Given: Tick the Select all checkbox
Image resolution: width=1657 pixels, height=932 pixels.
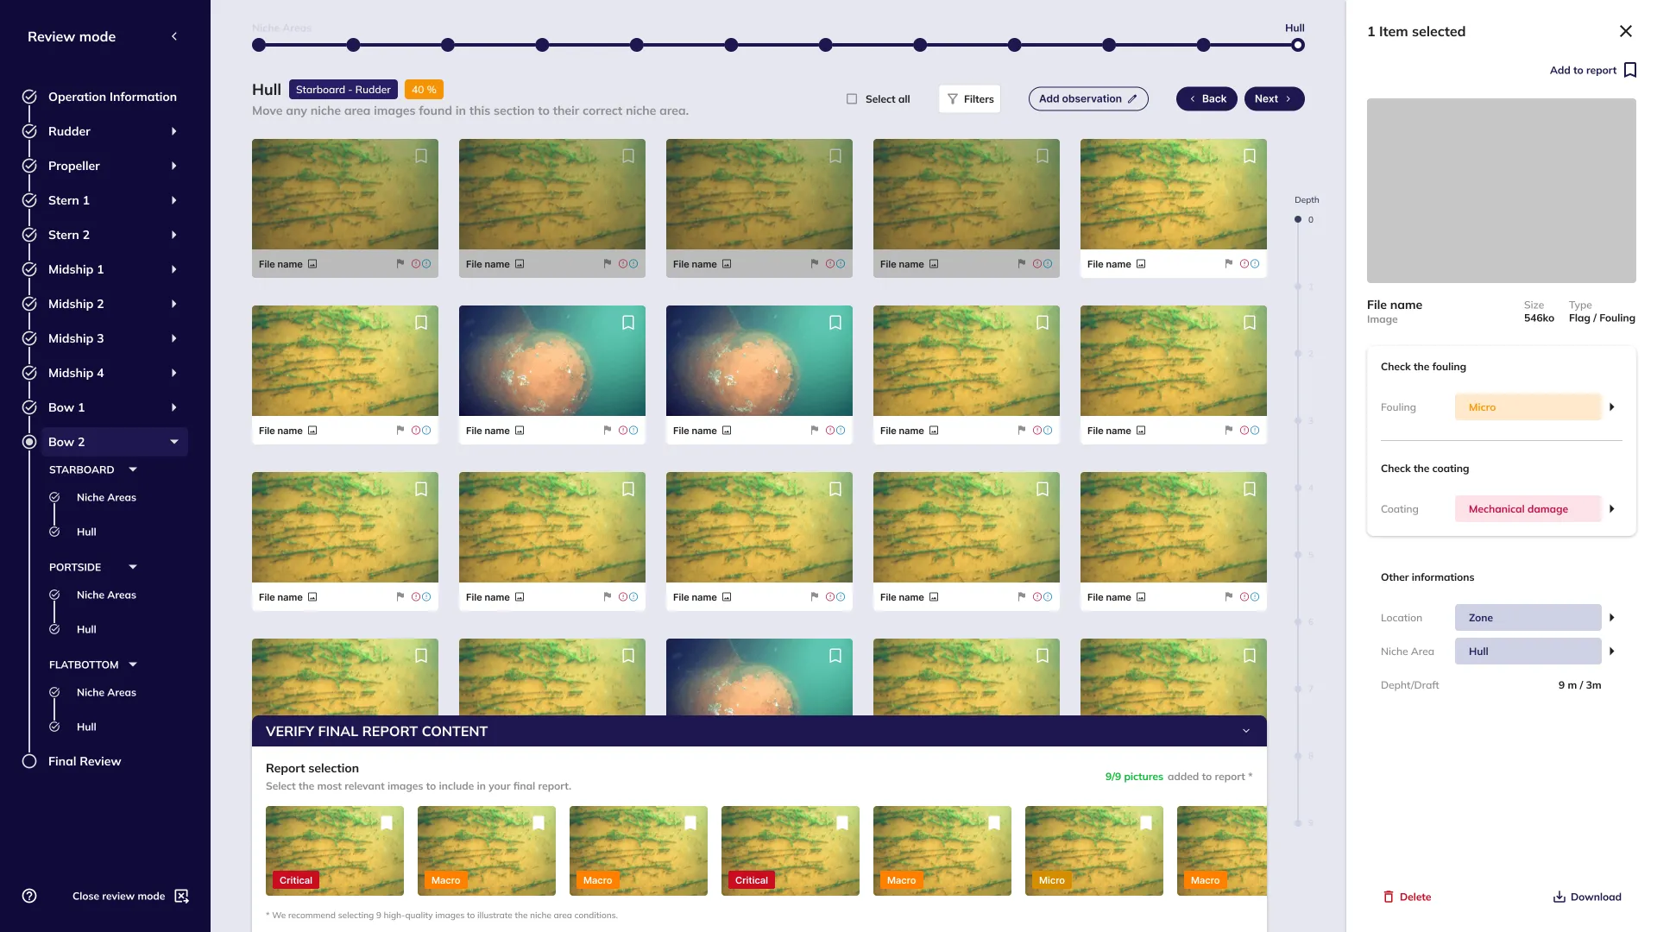Looking at the screenshot, I should (852, 99).
